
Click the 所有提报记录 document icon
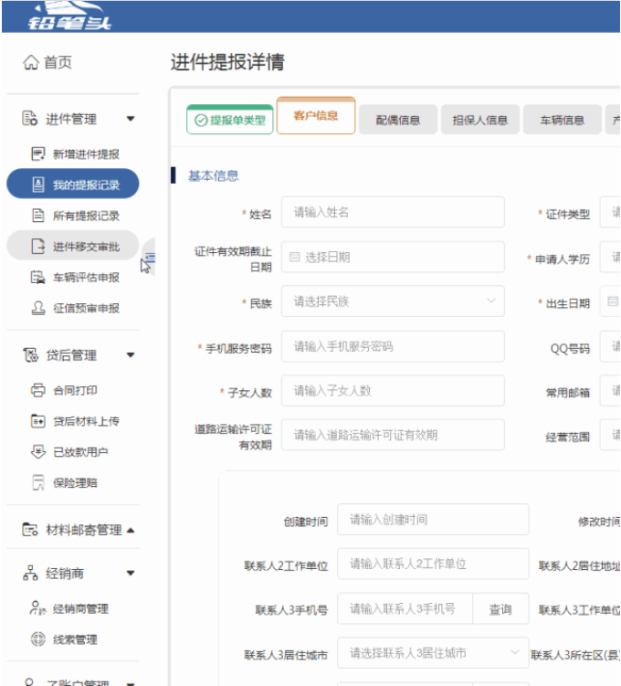[38, 216]
